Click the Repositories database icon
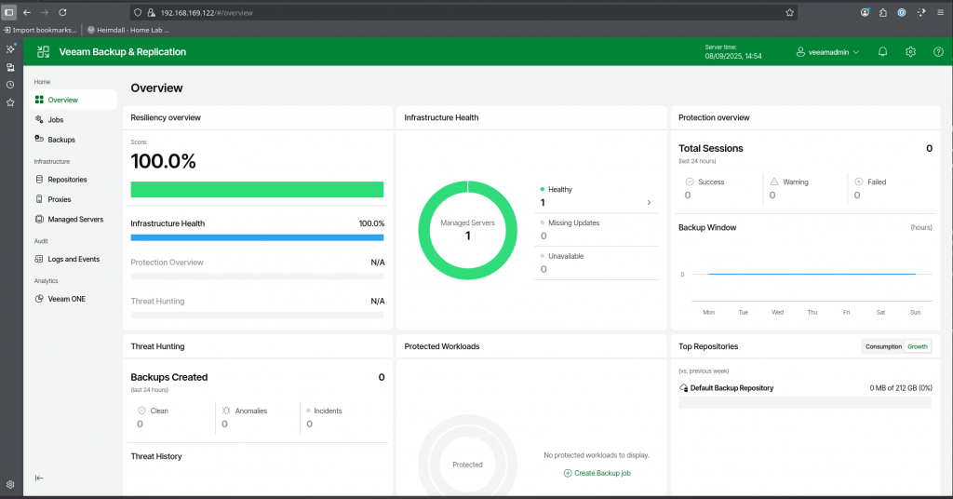The width and height of the screenshot is (953, 499). click(x=39, y=180)
